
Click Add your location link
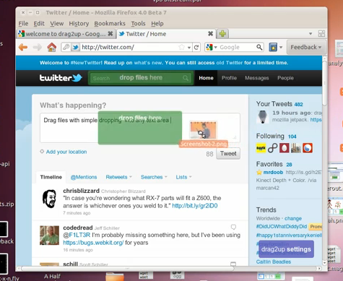click(66, 152)
